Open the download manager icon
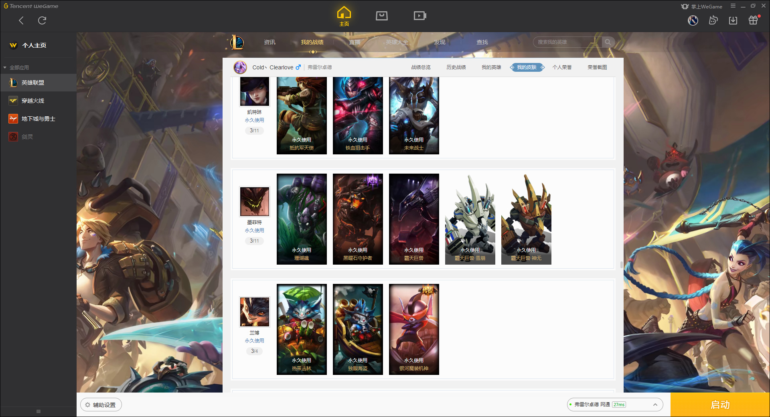 click(733, 20)
